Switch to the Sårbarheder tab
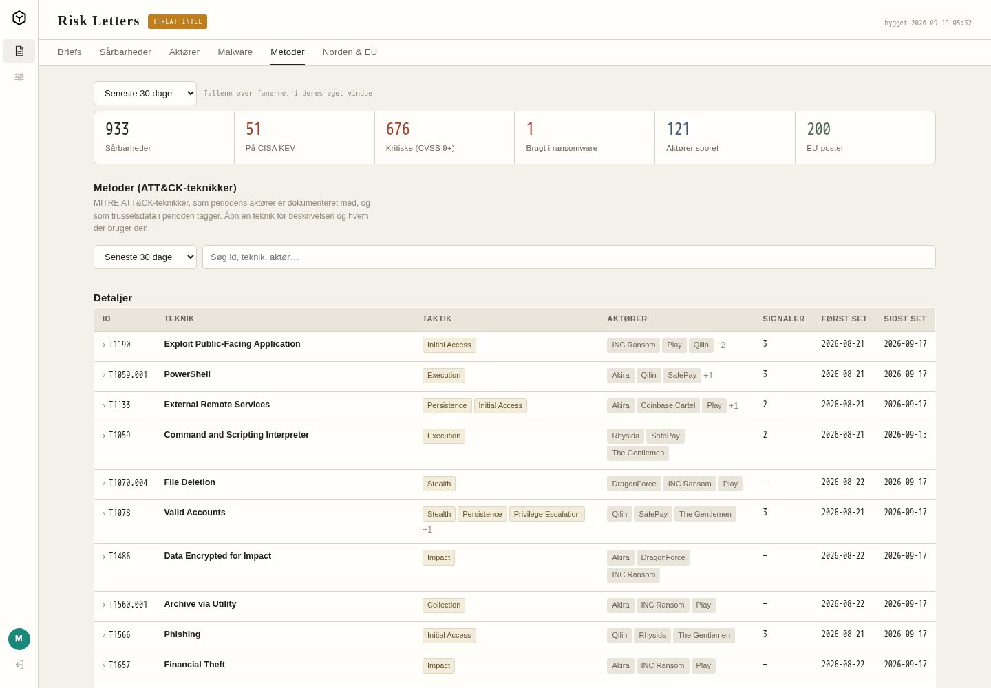Screen dimensions: 991x688 tap(125, 52)
